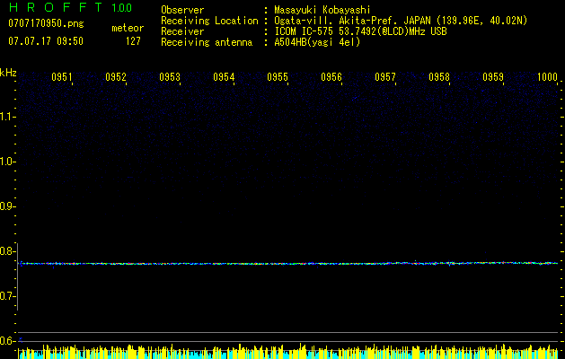The width and height of the screenshot is (565, 359).
Task: Click the 0.6 kHz axis label
Action: (x=7, y=341)
